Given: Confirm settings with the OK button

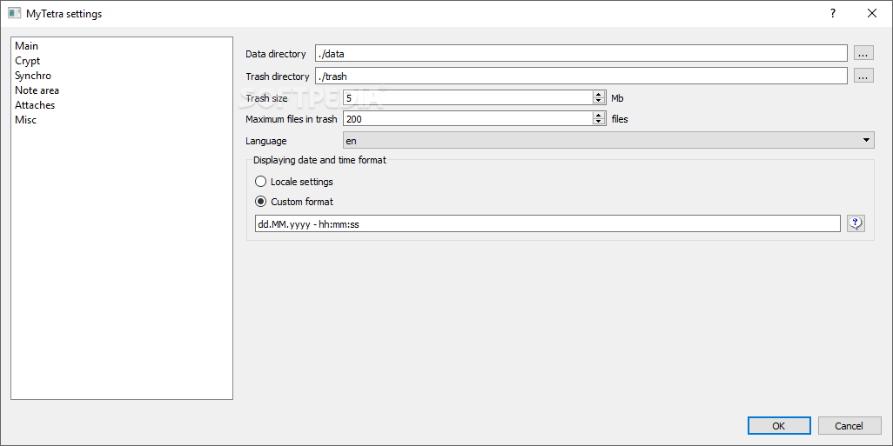Looking at the screenshot, I should [779, 425].
